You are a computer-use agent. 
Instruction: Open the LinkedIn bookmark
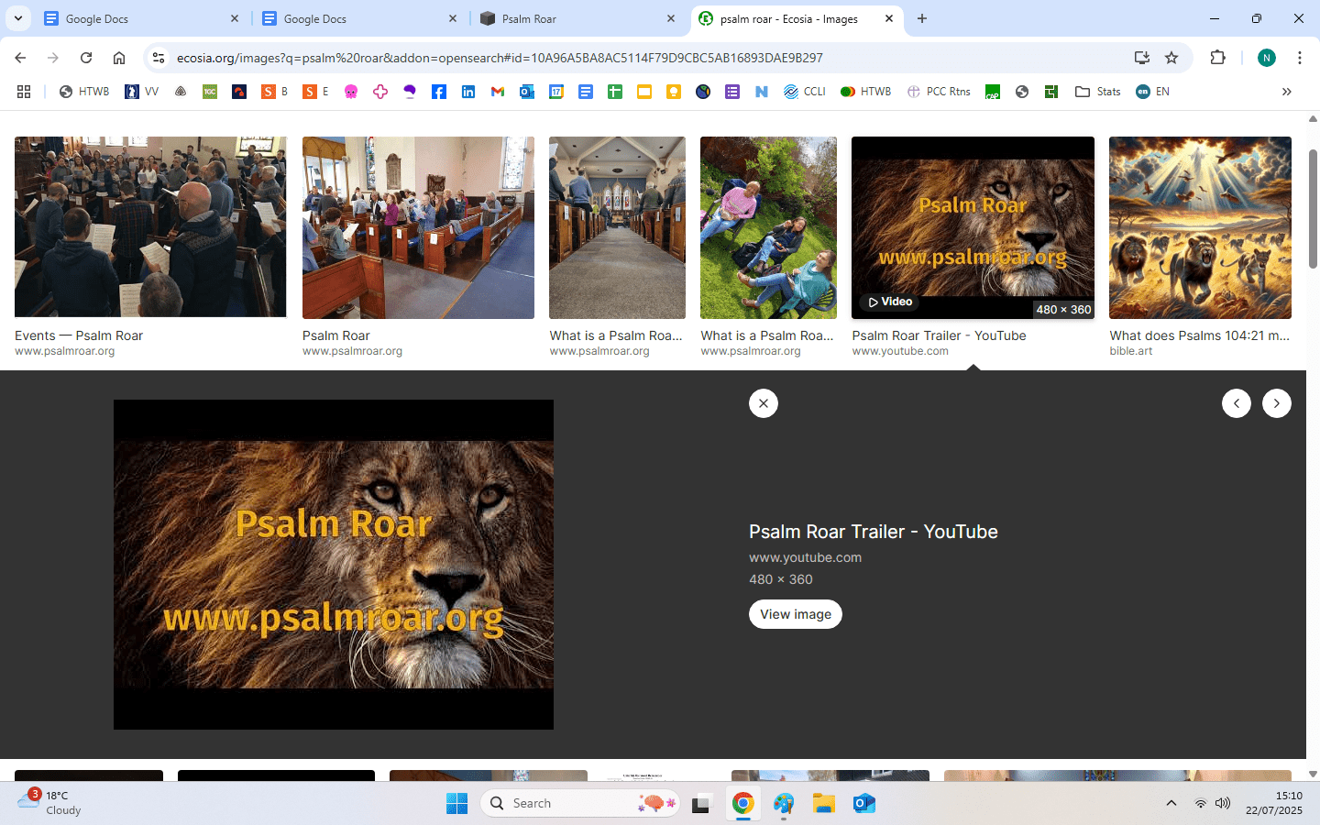tap(468, 92)
